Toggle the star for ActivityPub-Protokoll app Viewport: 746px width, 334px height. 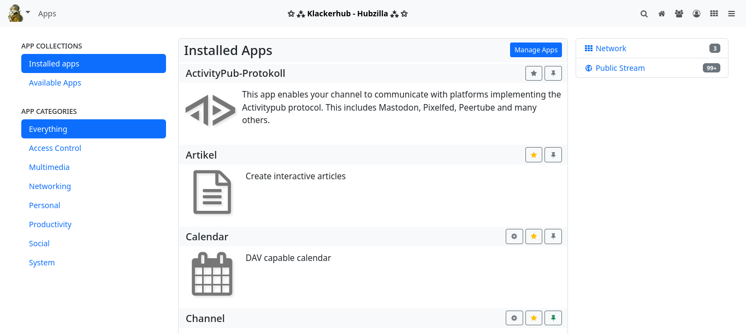(534, 73)
